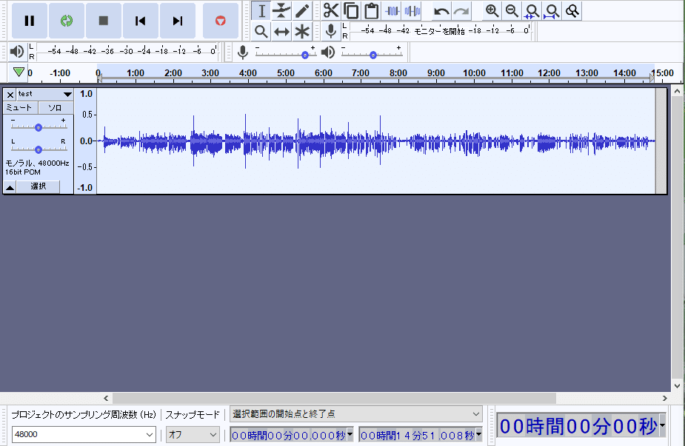
Task: Click the selection end time 14分51.008秒 field
Action: (x=418, y=435)
